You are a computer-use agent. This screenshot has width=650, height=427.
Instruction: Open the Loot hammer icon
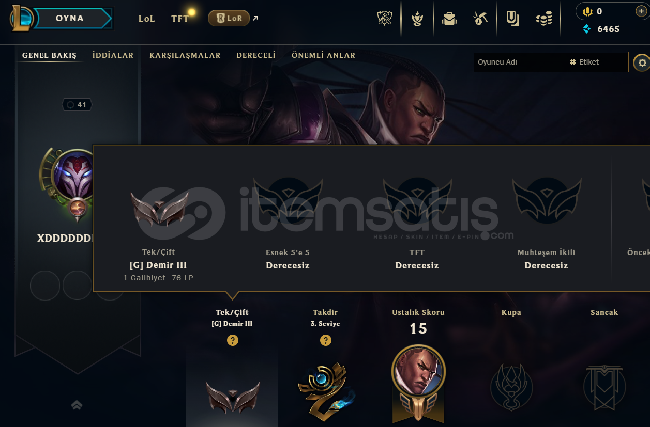coord(480,19)
